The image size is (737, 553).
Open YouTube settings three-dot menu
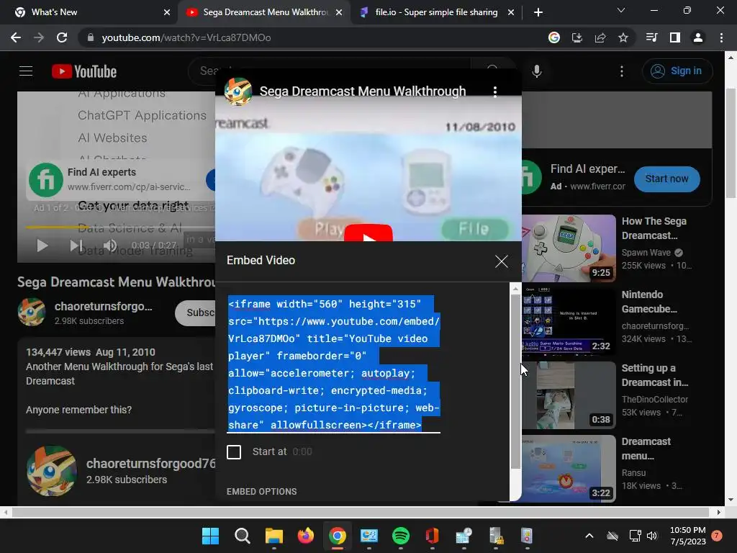(x=622, y=71)
